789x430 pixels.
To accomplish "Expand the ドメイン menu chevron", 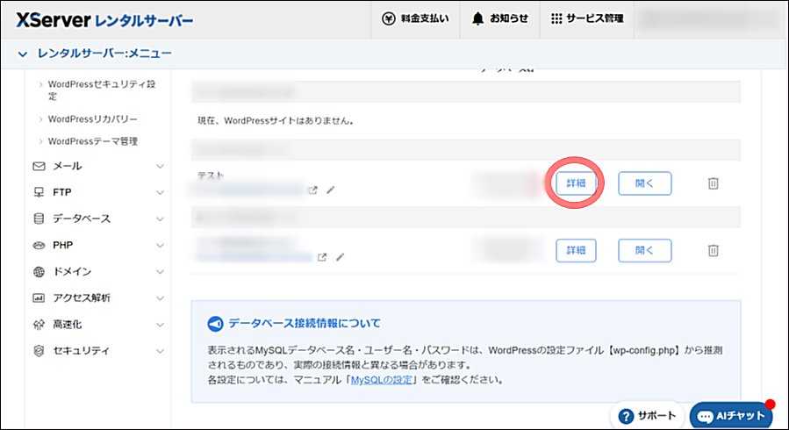I will click(x=160, y=272).
